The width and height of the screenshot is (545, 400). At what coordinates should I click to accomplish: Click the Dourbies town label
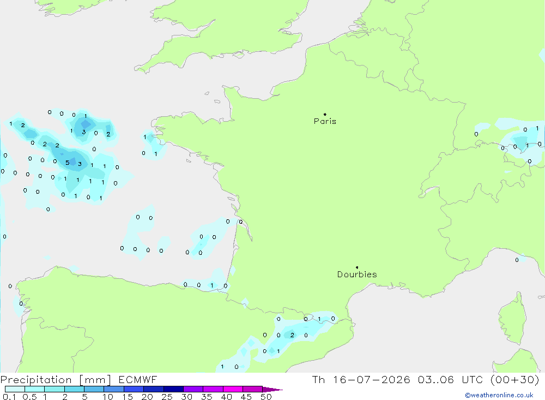pos(357,274)
